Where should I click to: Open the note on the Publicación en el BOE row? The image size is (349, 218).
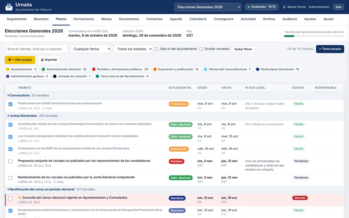[x=47, y=108]
